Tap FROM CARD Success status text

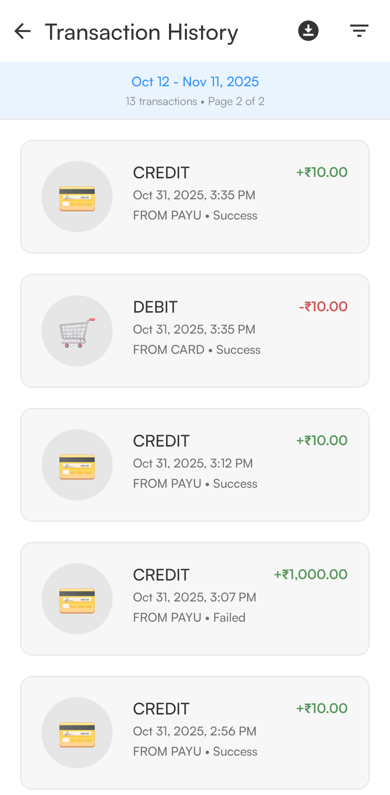196,350
